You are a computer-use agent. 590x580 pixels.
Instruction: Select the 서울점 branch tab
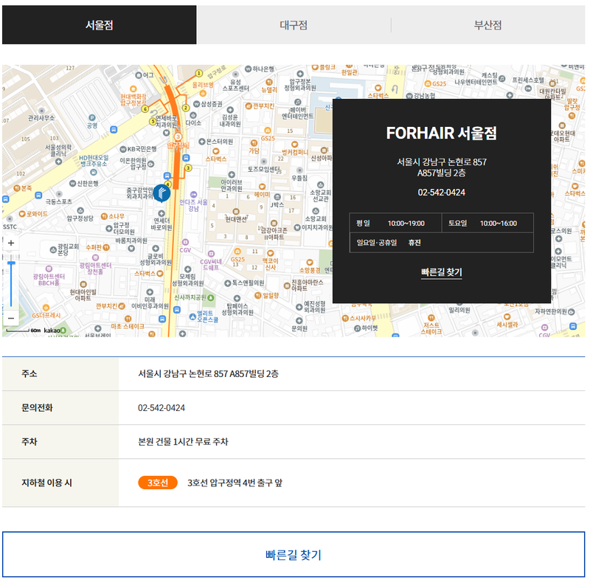(100, 25)
